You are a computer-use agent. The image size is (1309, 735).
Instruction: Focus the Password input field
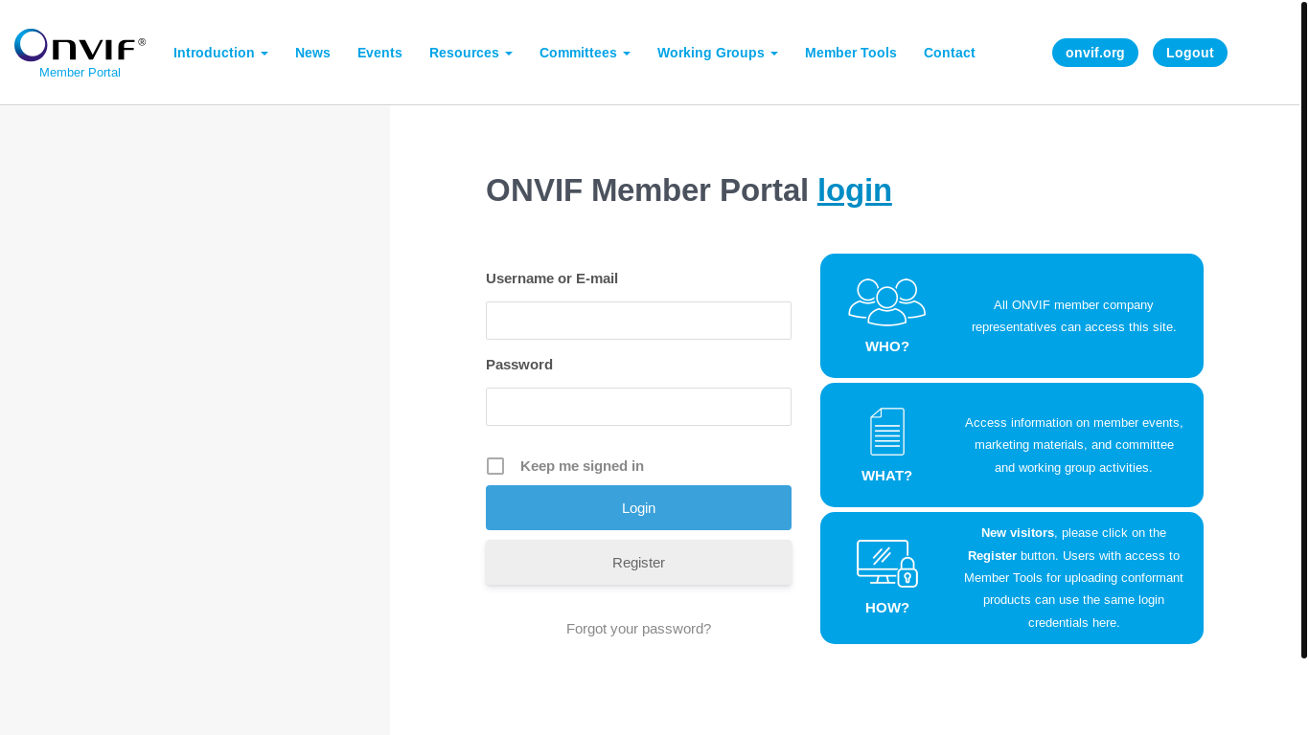point(638,407)
